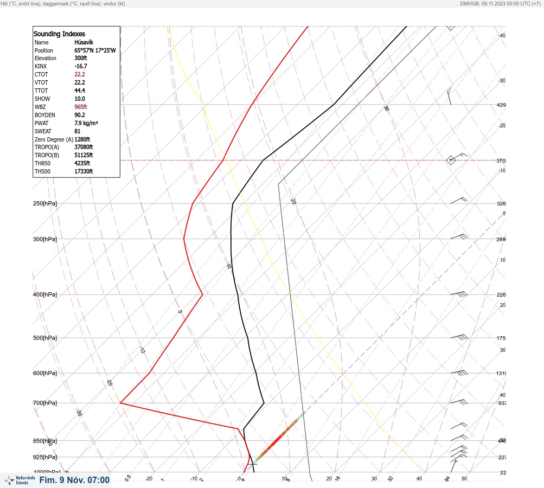Click the TTOT value '44.4'

(x=80, y=91)
